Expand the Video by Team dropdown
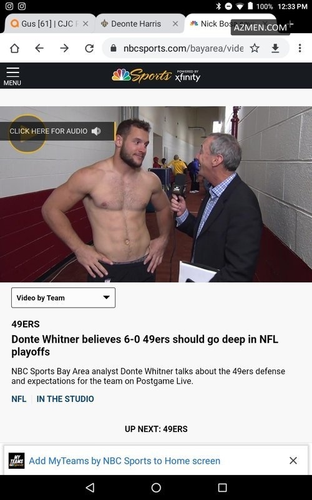Screen dimensions: 312x500 coord(64,298)
